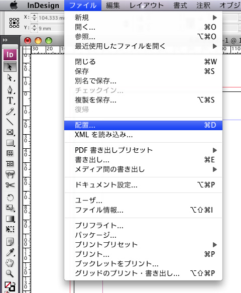Image resolution: width=241 pixels, height=293 pixels.
Task: Click the Y position stepper arrows
Action: point(34,28)
